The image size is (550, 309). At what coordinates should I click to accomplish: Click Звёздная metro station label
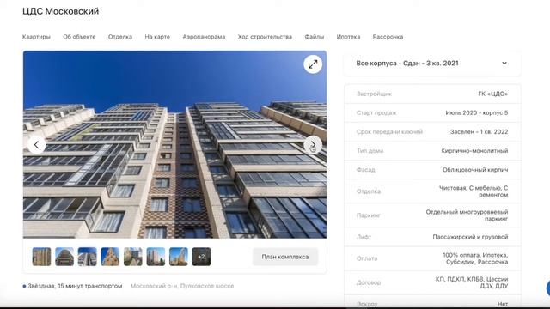(75, 286)
